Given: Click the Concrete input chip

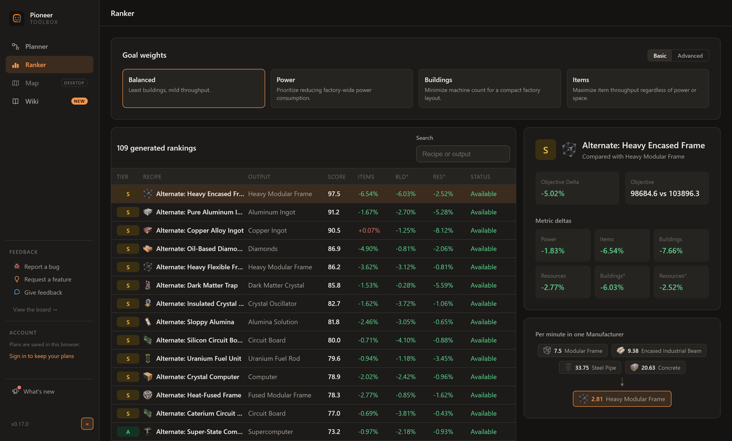Looking at the screenshot, I should pyautogui.click(x=655, y=367).
